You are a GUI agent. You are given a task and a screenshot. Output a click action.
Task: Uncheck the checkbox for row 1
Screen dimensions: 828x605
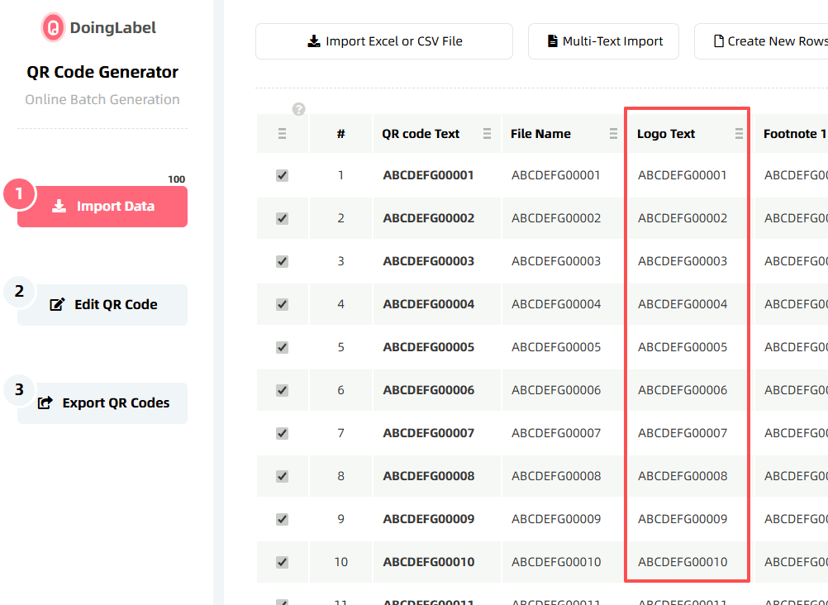tap(282, 175)
